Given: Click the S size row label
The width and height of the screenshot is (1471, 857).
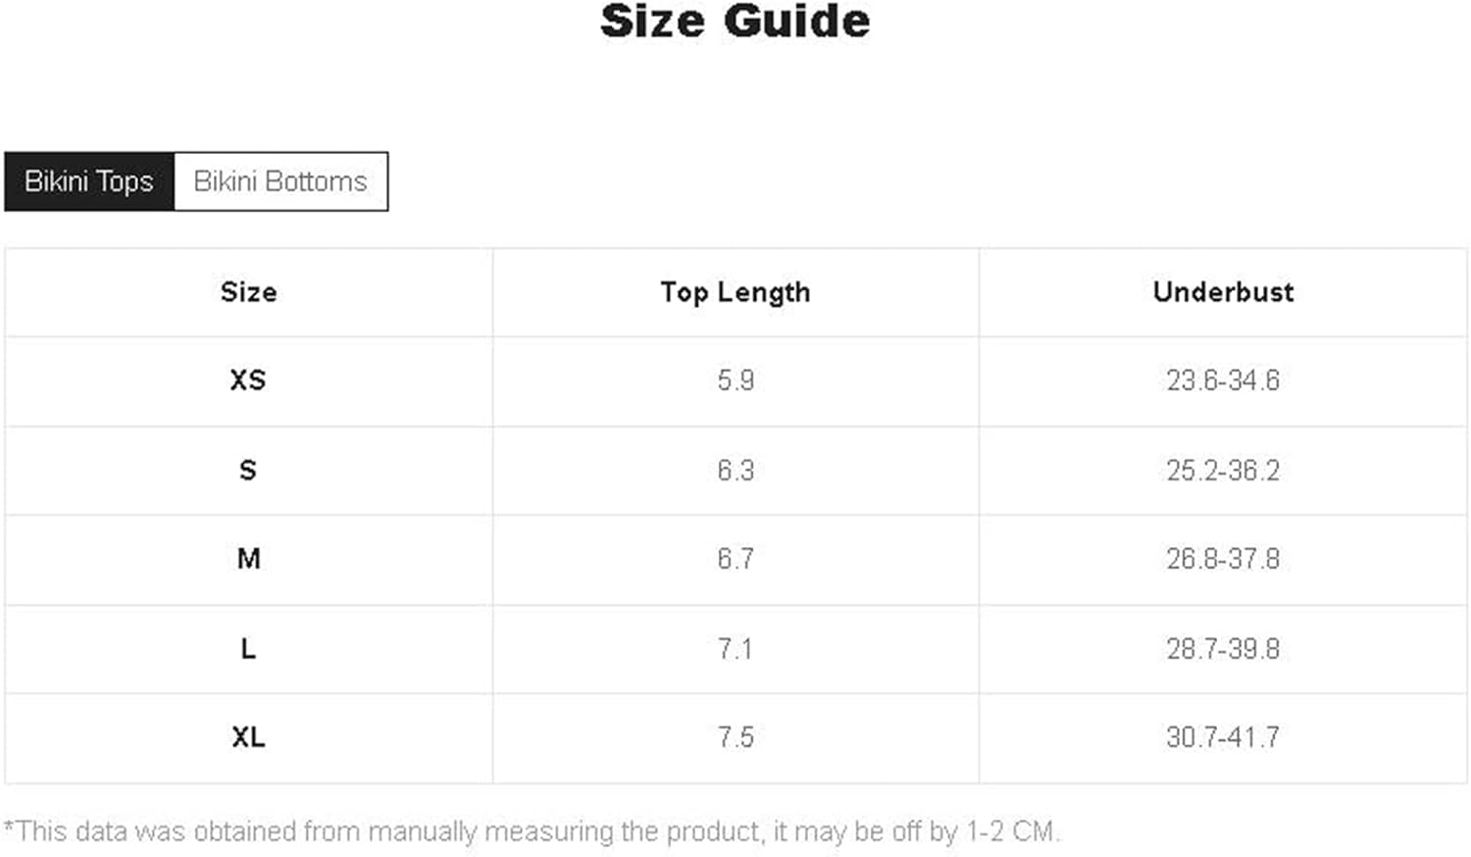Looking at the screenshot, I should (248, 471).
